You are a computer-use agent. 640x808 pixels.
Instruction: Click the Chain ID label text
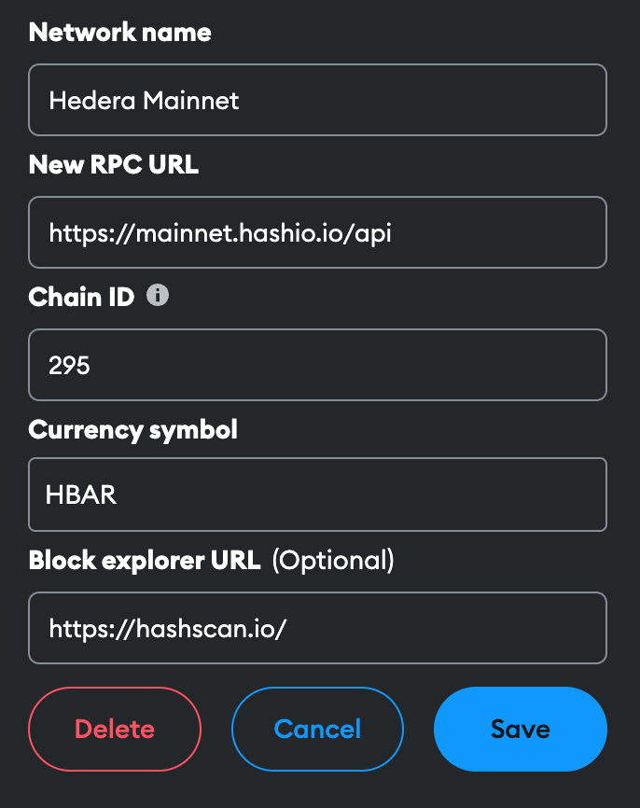[x=81, y=298]
